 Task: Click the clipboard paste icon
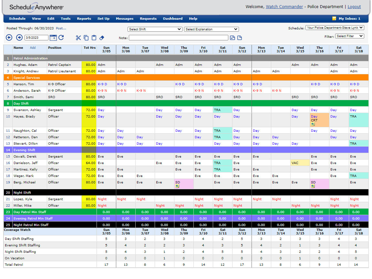[x=94, y=38]
